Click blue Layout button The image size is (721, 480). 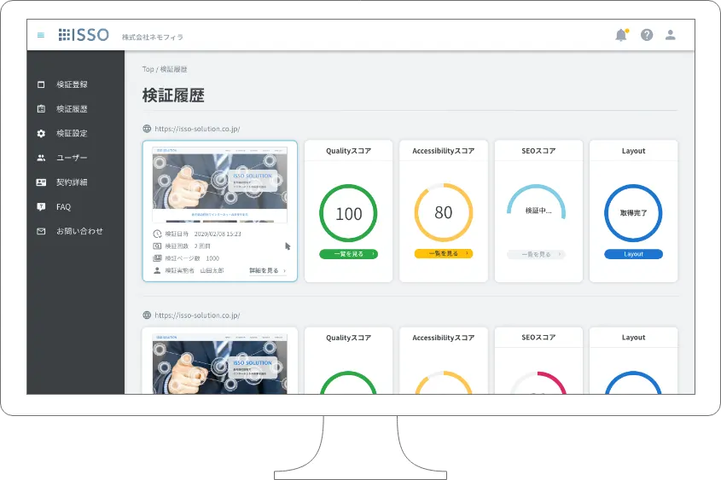[633, 254]
